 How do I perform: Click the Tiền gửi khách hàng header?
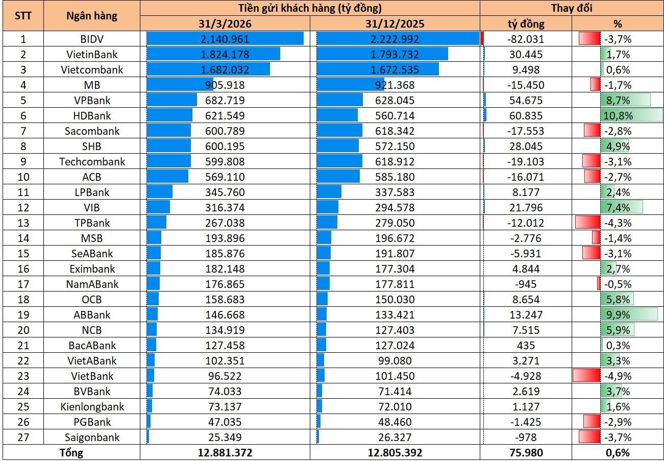click(x=310, y=8)
